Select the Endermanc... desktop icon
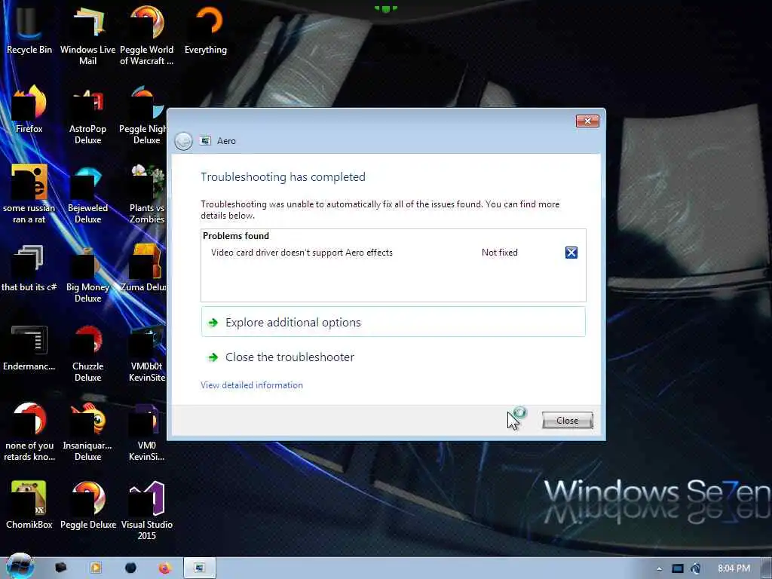 pos(29,347)
